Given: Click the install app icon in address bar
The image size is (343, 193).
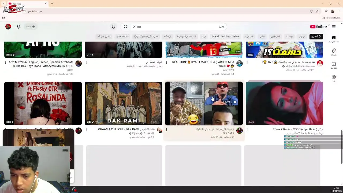Looking at the screenshot, I should (311, 11).
